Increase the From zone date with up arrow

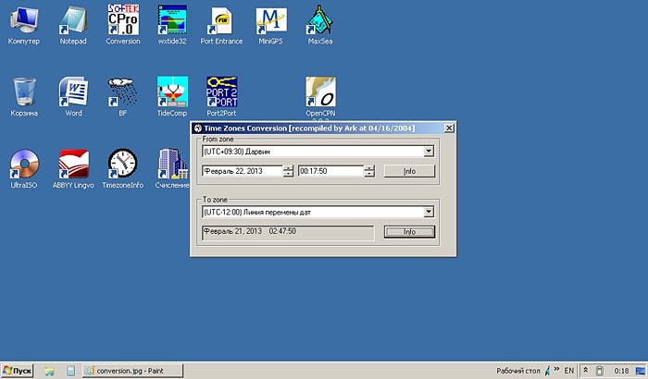pos(288,168)
